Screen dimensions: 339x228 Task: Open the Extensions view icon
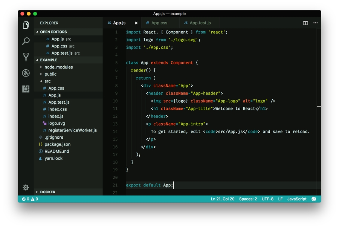point(26,89)
